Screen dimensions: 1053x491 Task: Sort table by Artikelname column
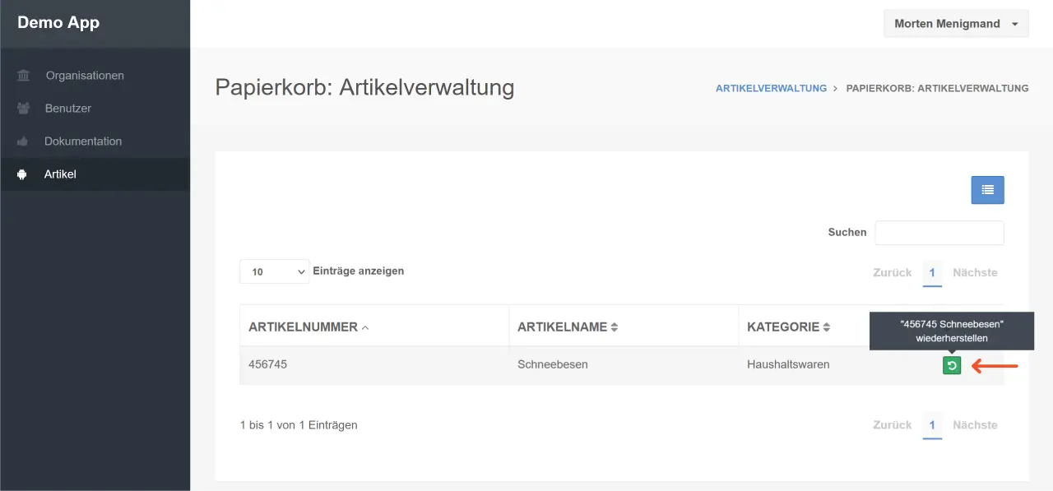[x=614, y=327]
